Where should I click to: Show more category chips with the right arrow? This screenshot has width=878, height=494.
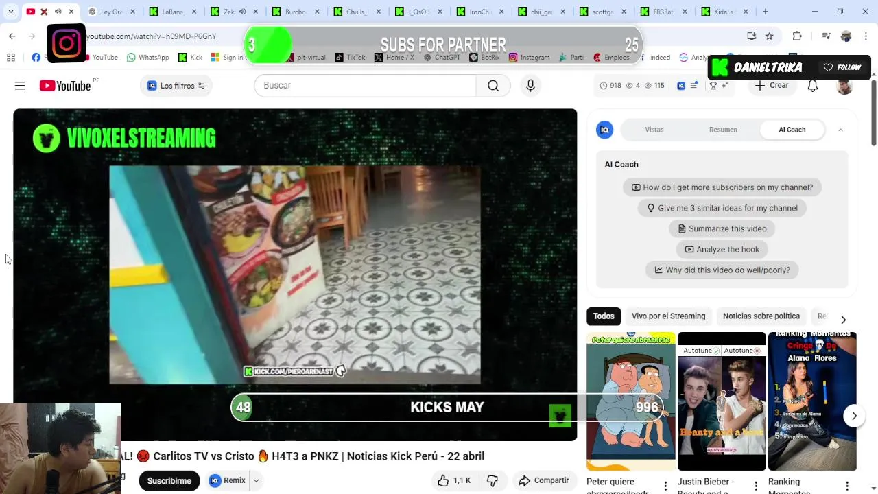[843, 320]
